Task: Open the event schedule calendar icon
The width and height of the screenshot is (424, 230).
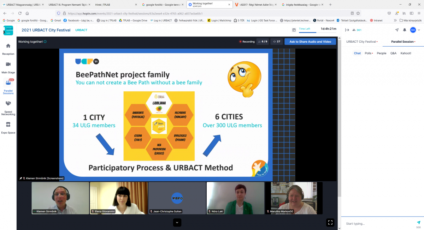Action: pos(294,30)
